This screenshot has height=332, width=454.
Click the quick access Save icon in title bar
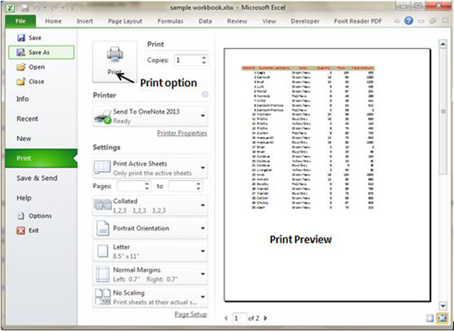coord(24,8)
